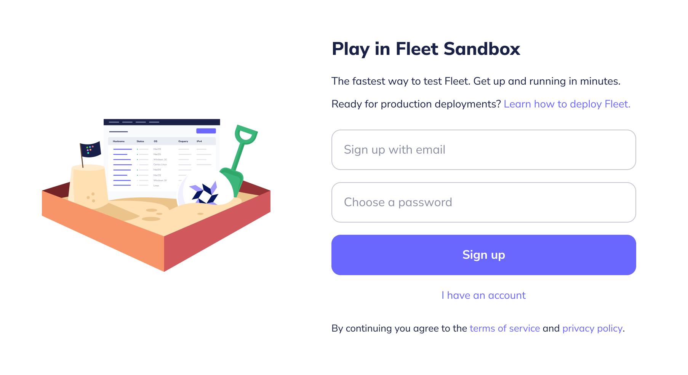Screen dimensions: 688x375
Task: Click the Choose a password field
Action: [x=483, y=202]
